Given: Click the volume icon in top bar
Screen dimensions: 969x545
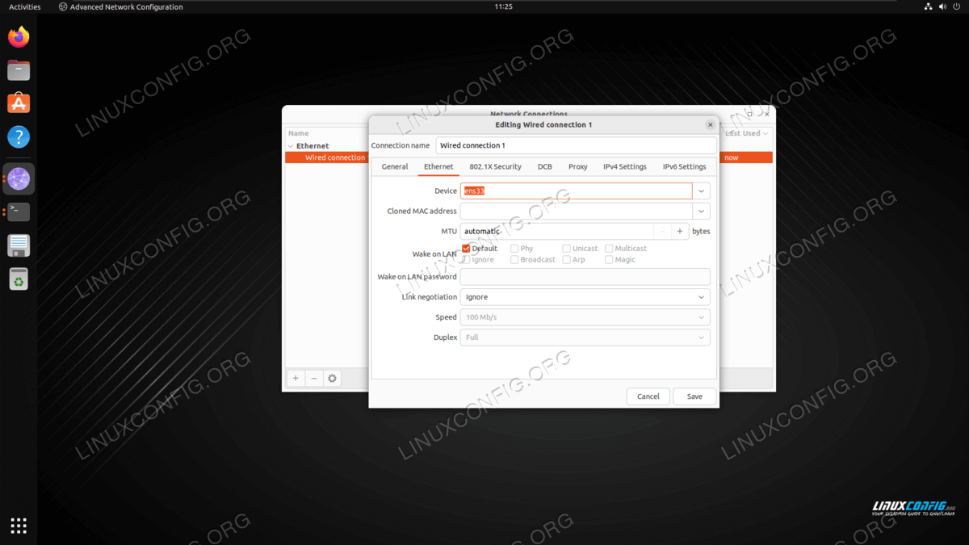Looking at the screenshot, I should [x=942, y=6].
